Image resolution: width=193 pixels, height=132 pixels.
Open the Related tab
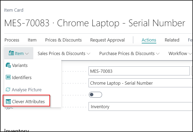172,40
